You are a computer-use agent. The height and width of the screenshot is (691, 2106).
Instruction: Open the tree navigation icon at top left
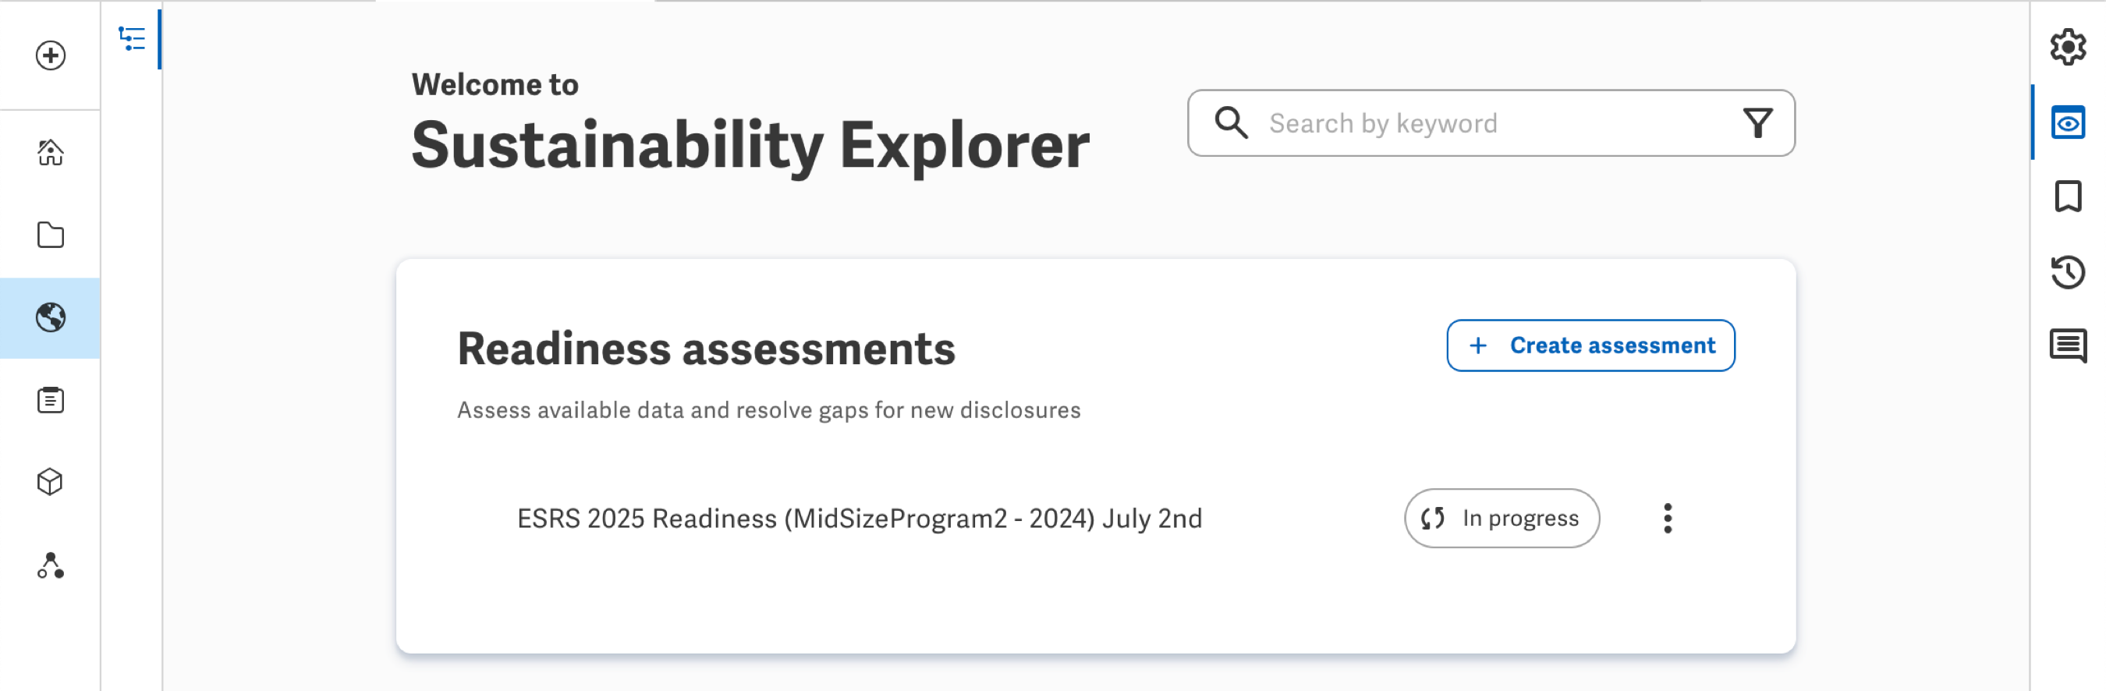pos(133,38)
